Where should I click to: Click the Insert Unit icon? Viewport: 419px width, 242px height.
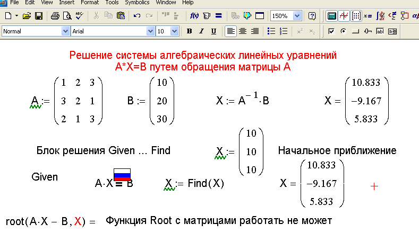pyautogui.click(x=207, y=16)
